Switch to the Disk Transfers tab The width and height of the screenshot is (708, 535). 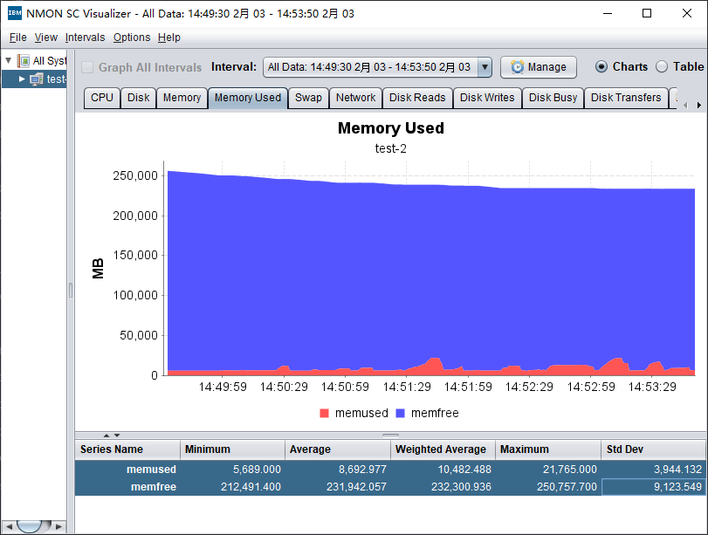tap(626, 98)
